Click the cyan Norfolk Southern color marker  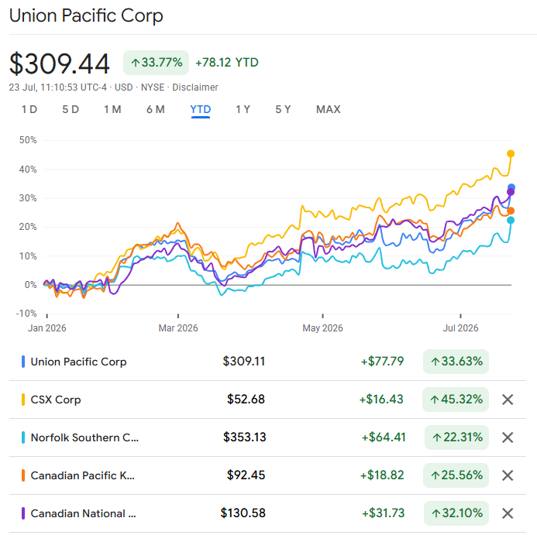click(x=23, y=437)
